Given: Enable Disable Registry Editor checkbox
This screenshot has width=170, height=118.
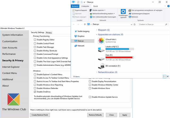Looking at the screenshot, I should click(x=35, y=40).
